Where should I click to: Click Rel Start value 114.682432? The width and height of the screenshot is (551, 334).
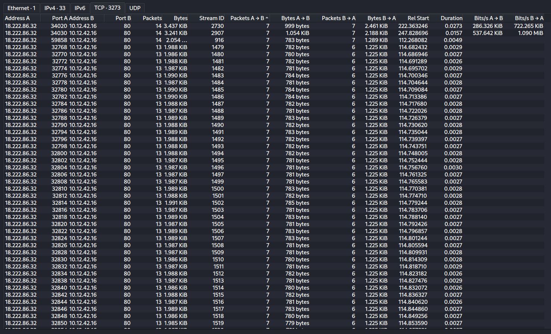413,47
